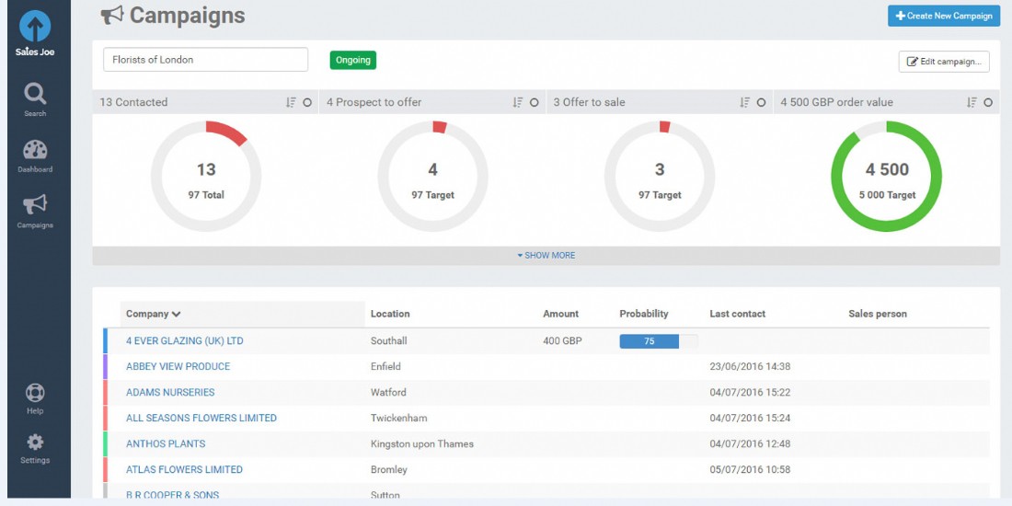Click the Ongoing status badge
This screenshot has height=506, width=1012.
tap(353, 60)
